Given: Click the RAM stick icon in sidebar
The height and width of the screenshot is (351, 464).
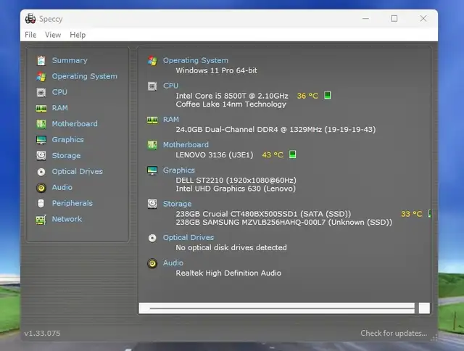Looking at the screenshot, I should 41,108.
